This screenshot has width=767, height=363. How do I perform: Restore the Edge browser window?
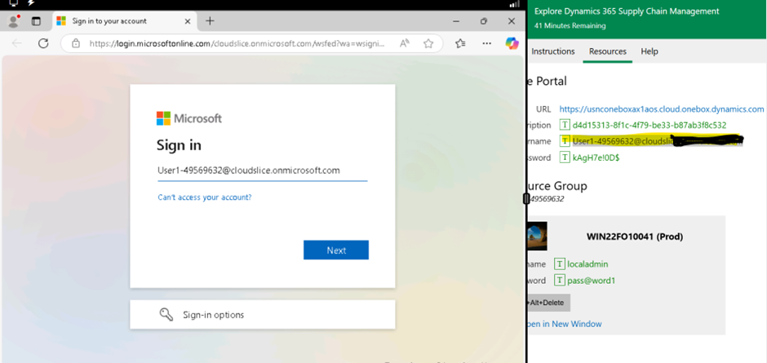484,21
